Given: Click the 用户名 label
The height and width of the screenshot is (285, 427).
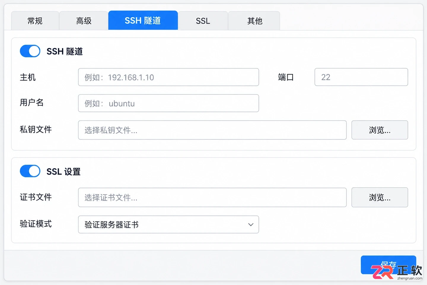Looking at the screenshot, I should click(x=32, y=103).
